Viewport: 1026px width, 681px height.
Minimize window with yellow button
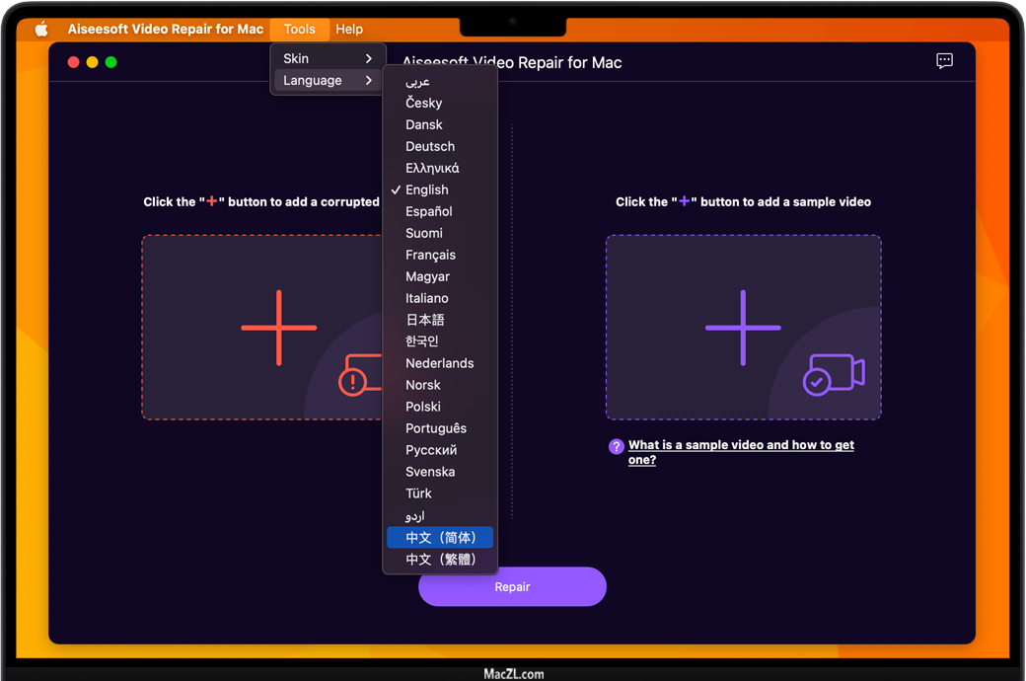click(93, 62)
